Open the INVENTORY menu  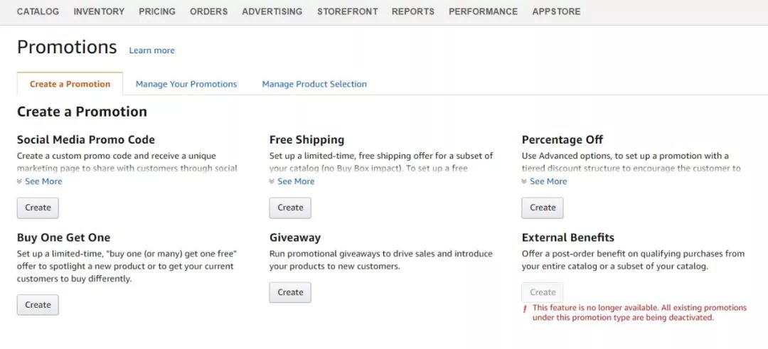tap(99, 11)
